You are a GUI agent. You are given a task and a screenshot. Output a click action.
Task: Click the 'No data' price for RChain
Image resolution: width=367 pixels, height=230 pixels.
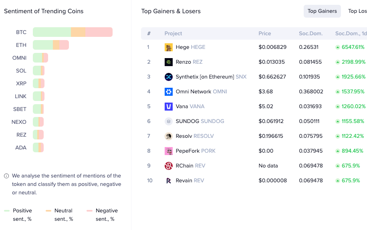pyautogui.click(x=268, y=166)
